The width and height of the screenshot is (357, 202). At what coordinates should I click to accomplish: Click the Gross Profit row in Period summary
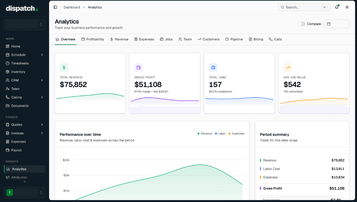pos(302,188)
